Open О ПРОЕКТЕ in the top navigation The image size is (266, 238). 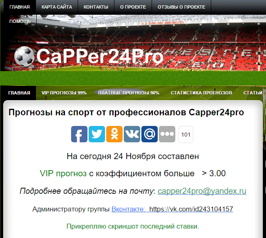[x=133, y=7]
